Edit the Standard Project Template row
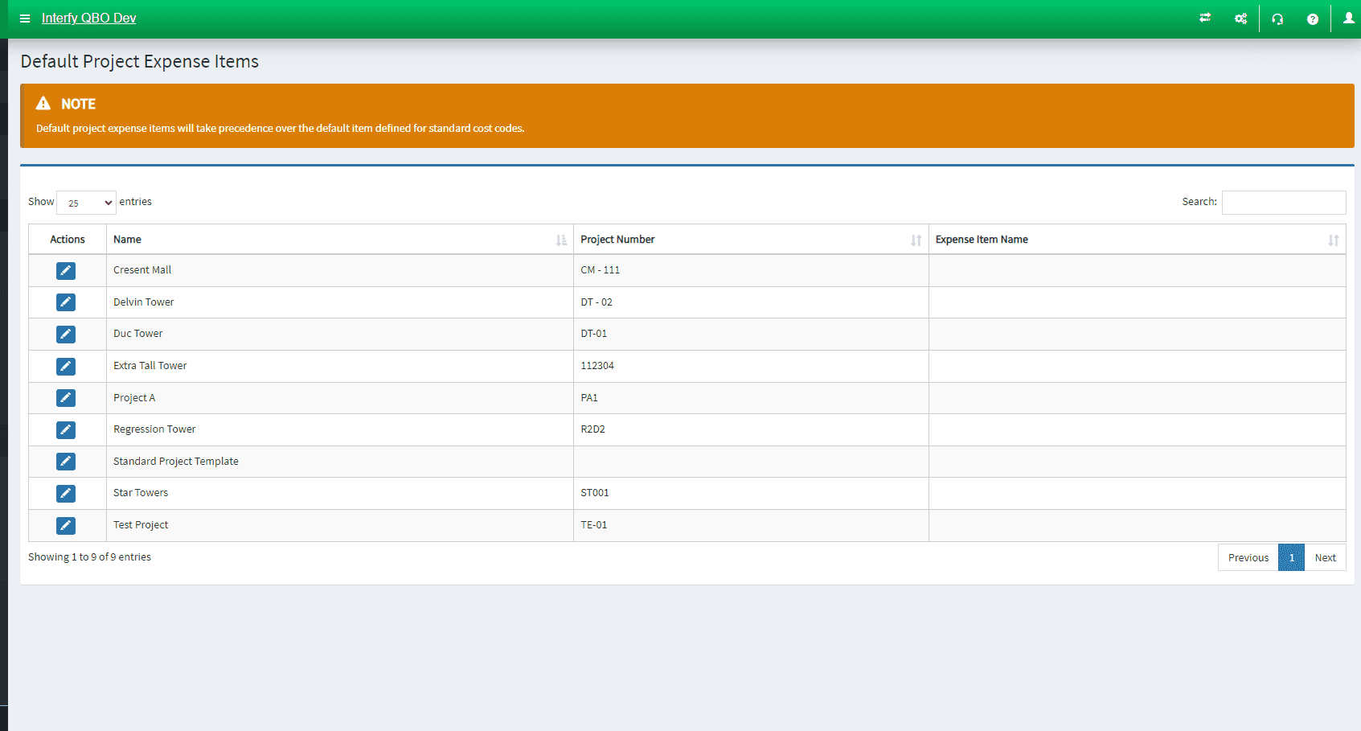The image size is (1361, 731). coord(66,462)
